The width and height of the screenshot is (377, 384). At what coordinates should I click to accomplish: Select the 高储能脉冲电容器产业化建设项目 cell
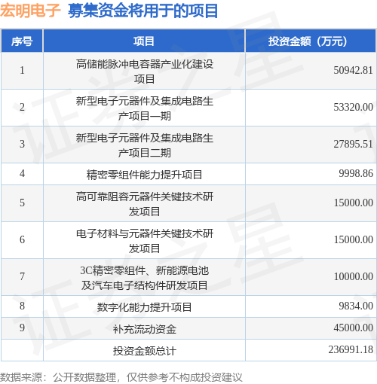pyautogui.click(x=144, y=72)
